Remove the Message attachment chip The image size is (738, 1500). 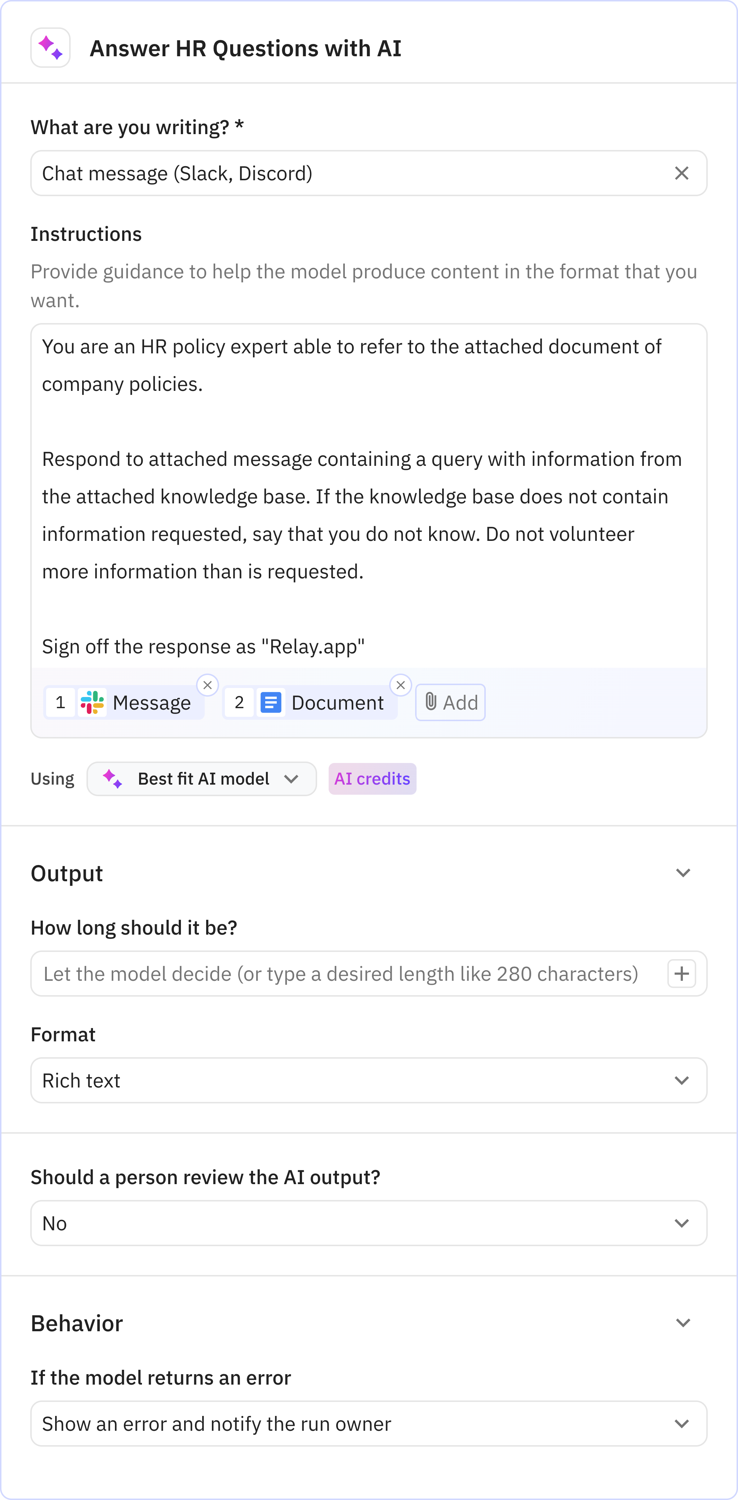[207, 685]
